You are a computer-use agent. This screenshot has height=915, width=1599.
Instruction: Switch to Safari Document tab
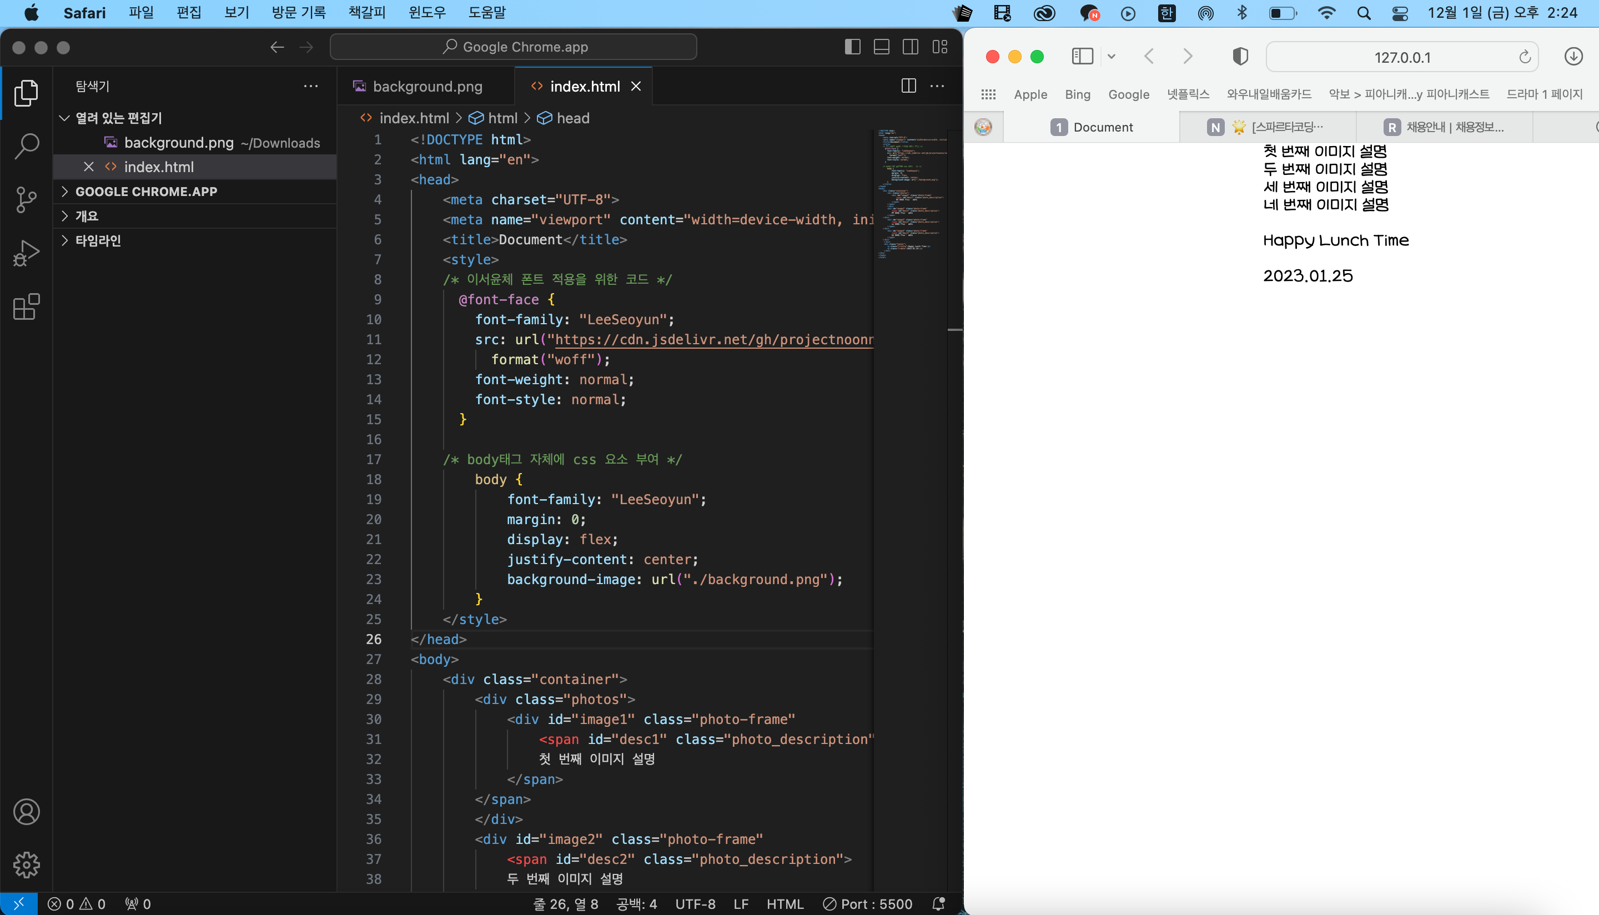pyautogui.click(x=1092, y=127)
